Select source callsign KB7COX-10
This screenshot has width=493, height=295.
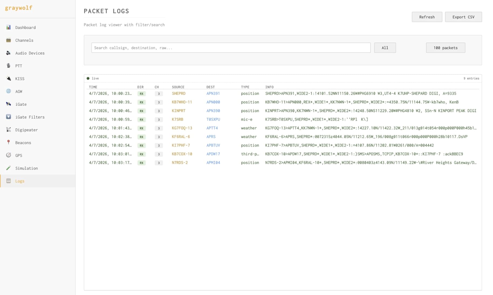(182, 154)
